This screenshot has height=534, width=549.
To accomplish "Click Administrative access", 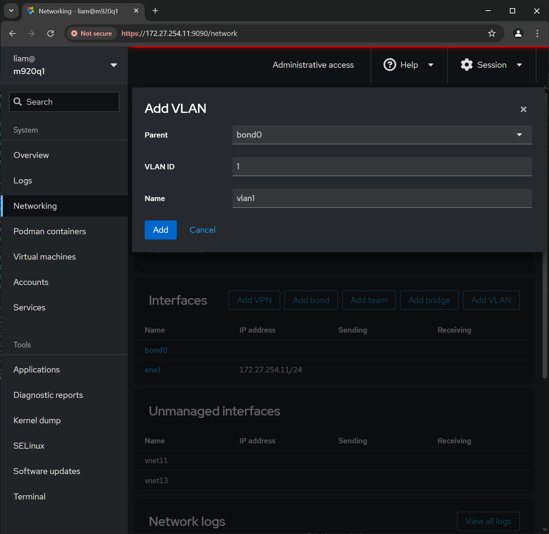I will [x=313, y=65].
